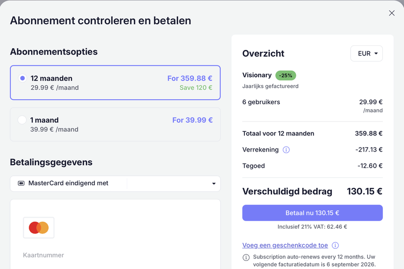Click the Verschuldigd bedrag 130.15 € amount

tap(364, 191)
